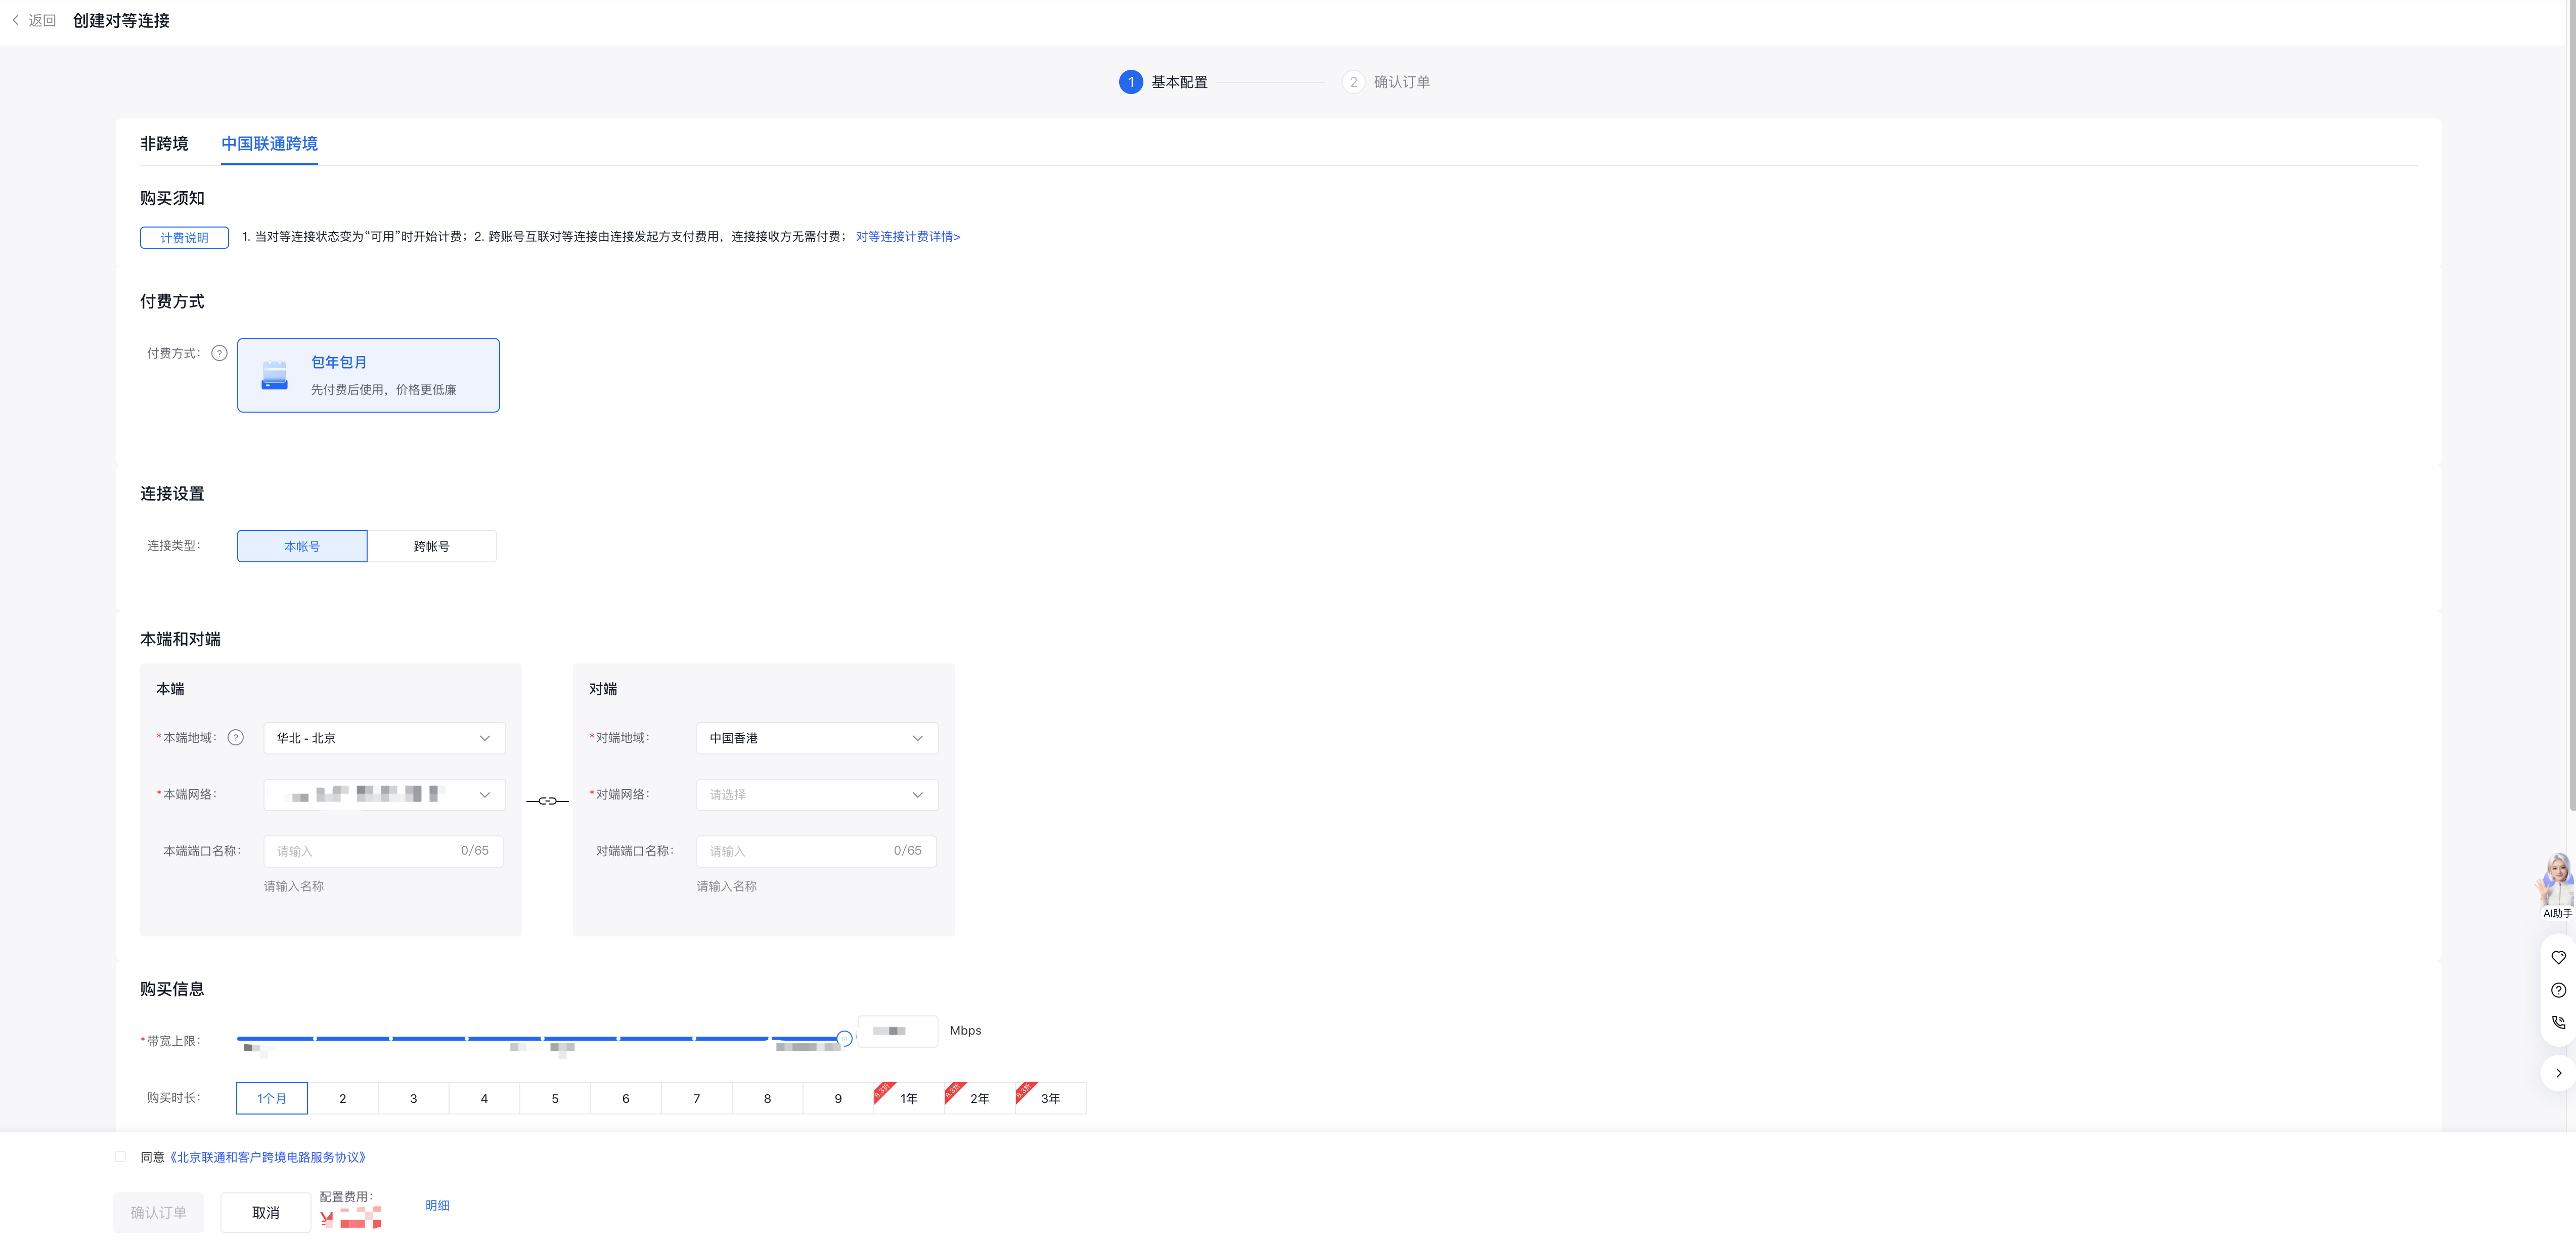Click the back arrow icon
Image resolution: width=2576 pixels, height=1246 pixels.
(x=15, y=20)
